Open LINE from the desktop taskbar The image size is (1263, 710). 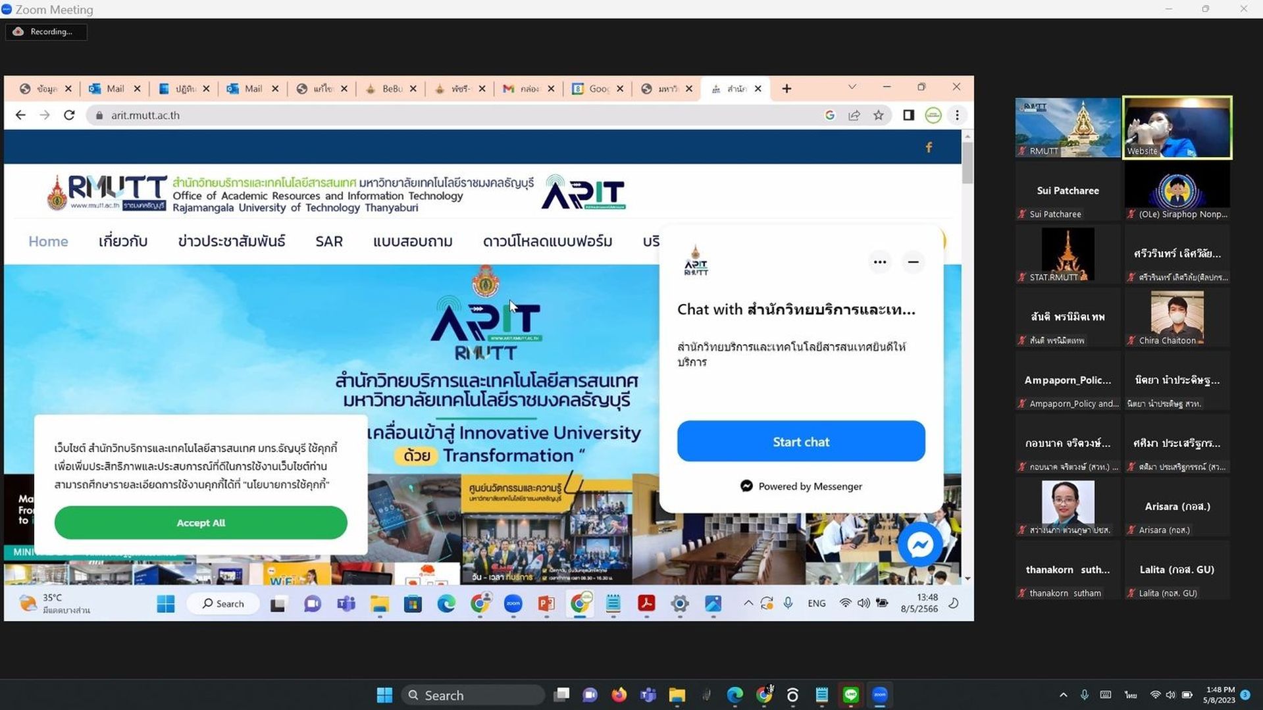[x=850, y=695]
